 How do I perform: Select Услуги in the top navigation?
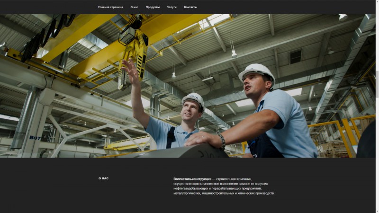click(171, 7)
